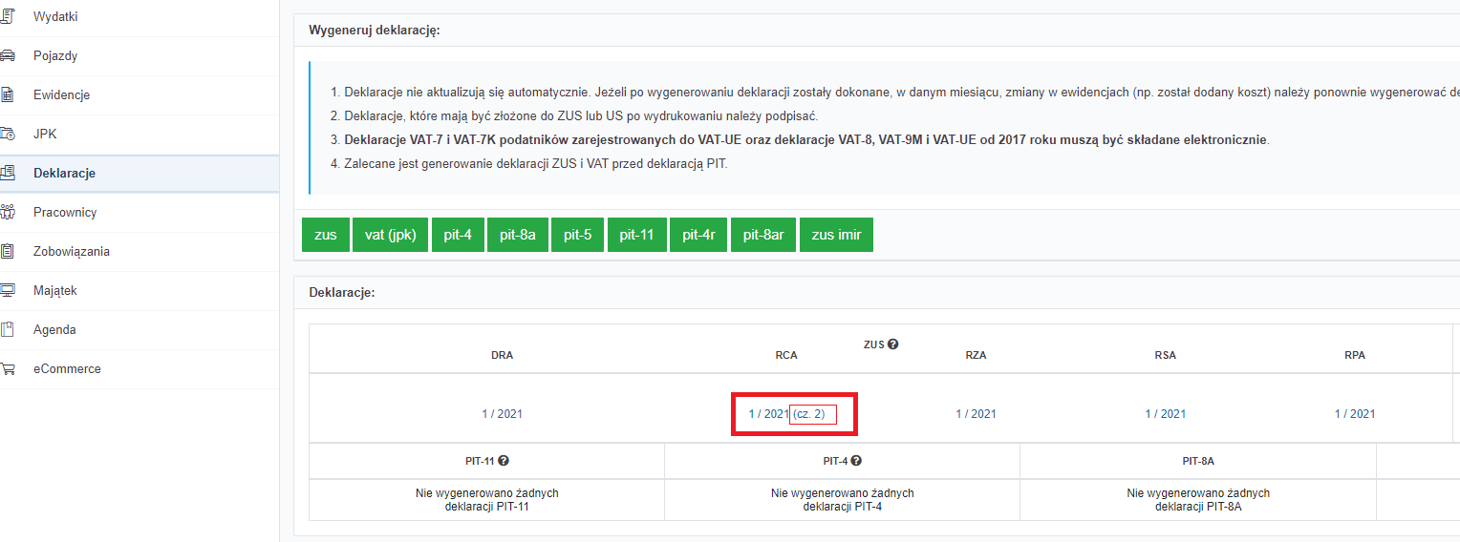Click the eCommerce shopping cart icon

[x=7, y=368]
